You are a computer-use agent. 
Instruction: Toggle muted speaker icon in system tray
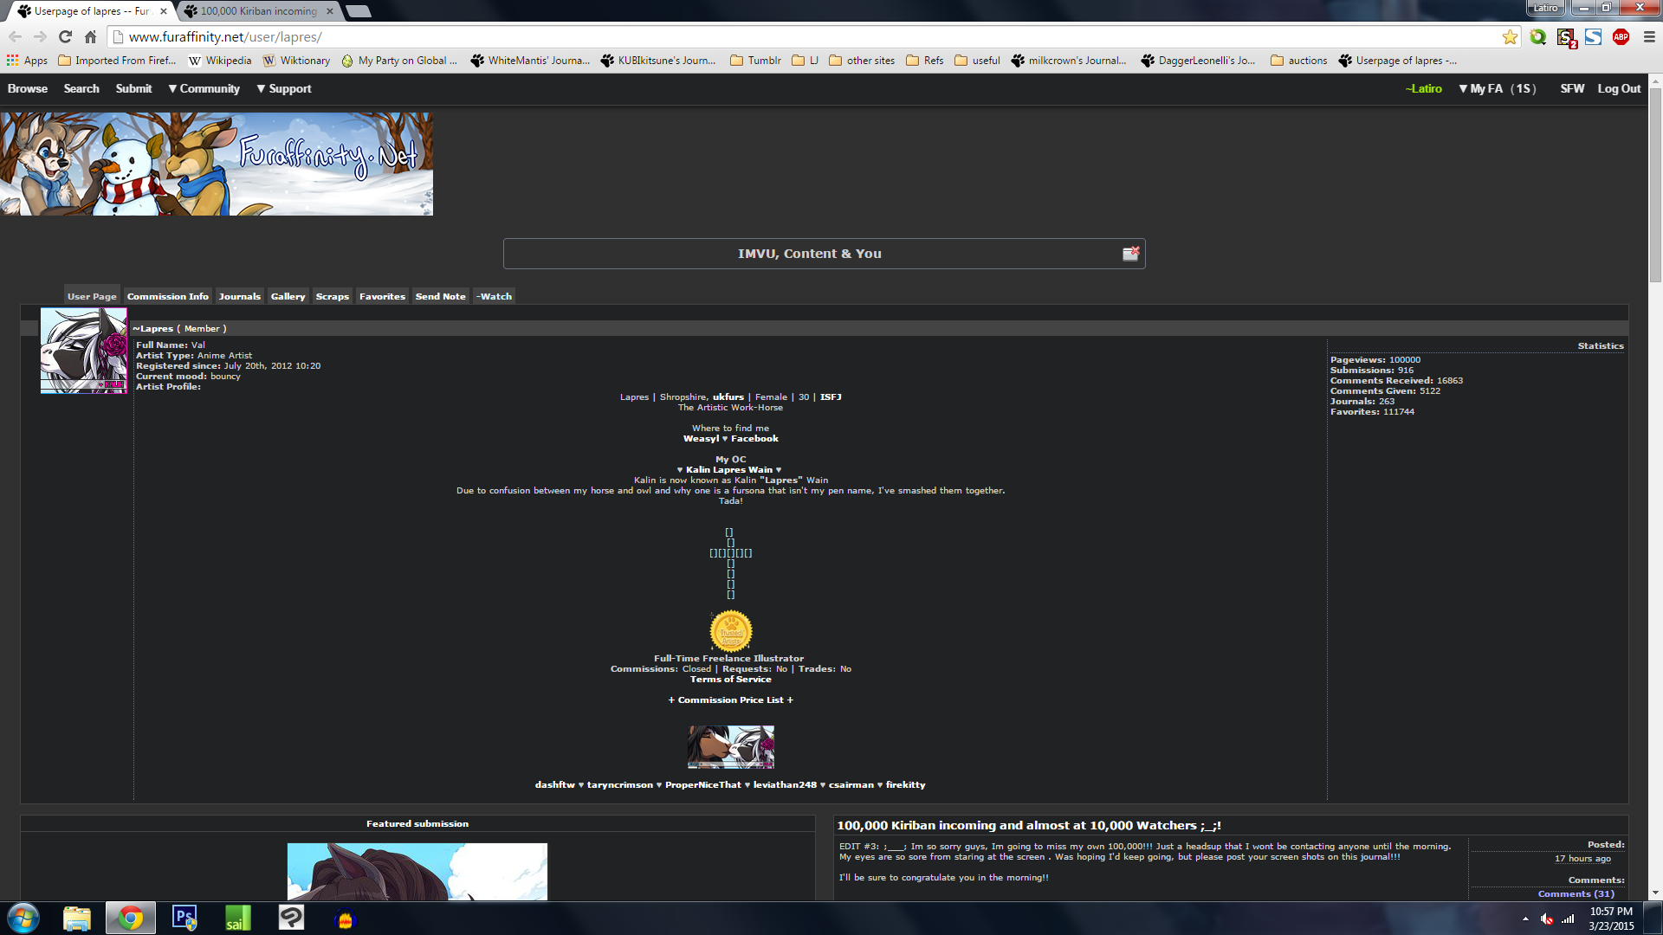pyautogui.click(x=1546, y=919)
